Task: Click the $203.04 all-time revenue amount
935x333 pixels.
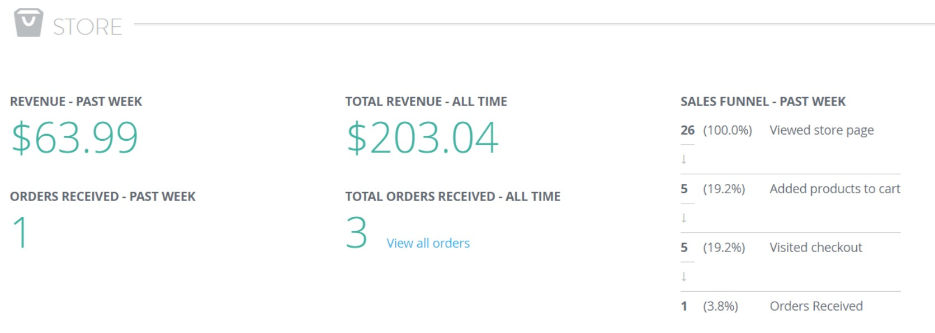Action: point(422,138)
